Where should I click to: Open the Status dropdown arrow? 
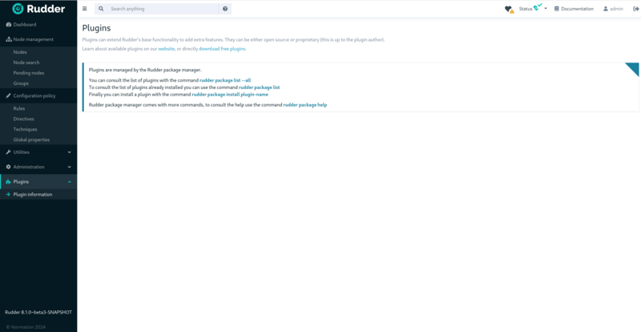point(546,9)
